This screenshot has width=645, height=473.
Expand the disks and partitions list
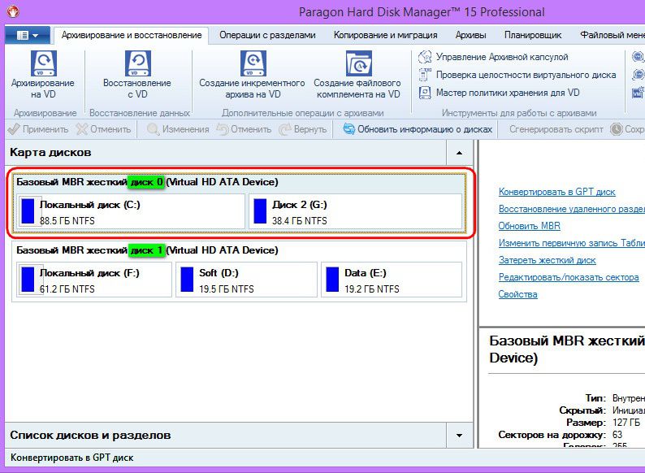[459, 436]
